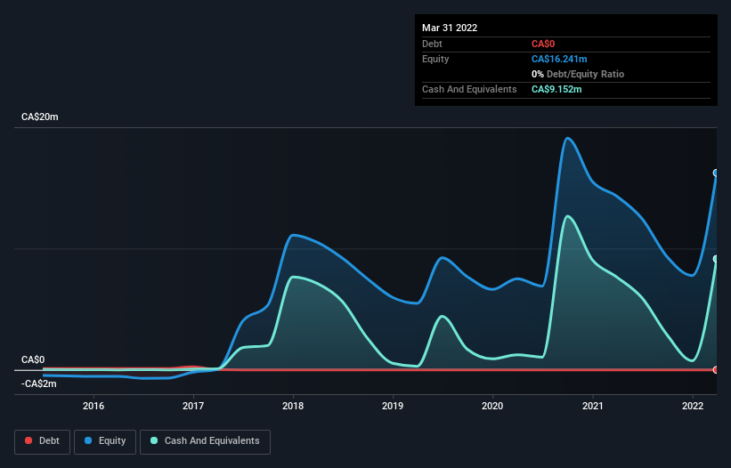Click the 2017 x-axis label

(193, 406)
